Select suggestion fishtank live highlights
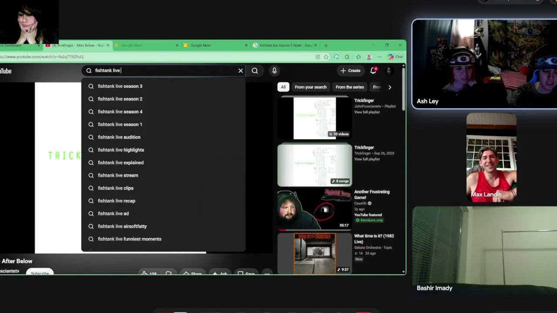Image resolution: width=557 pixels, height=313 pixels. [x=163, y=150]
